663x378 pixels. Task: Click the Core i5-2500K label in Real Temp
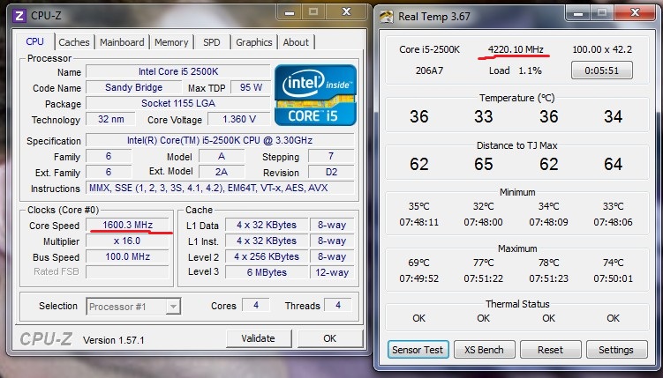click(x=429, y=49)
